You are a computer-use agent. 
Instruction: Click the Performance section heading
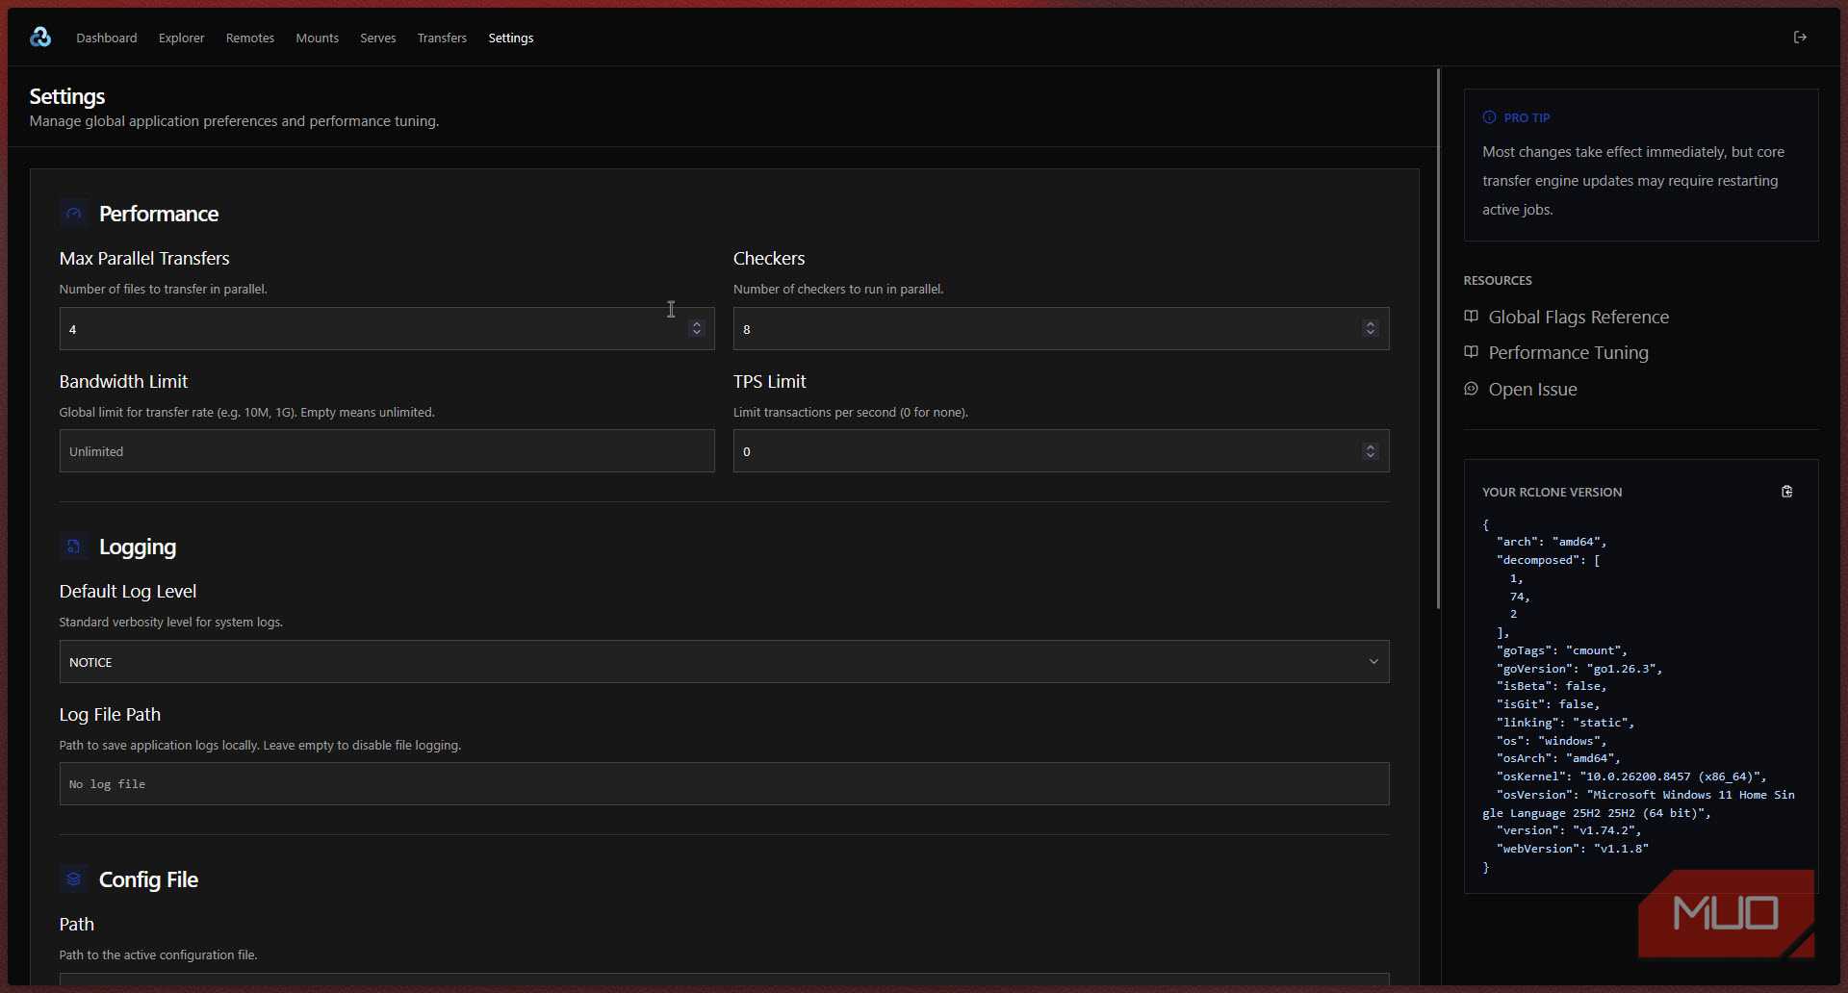pyautogui.click(x=159, y=214)
